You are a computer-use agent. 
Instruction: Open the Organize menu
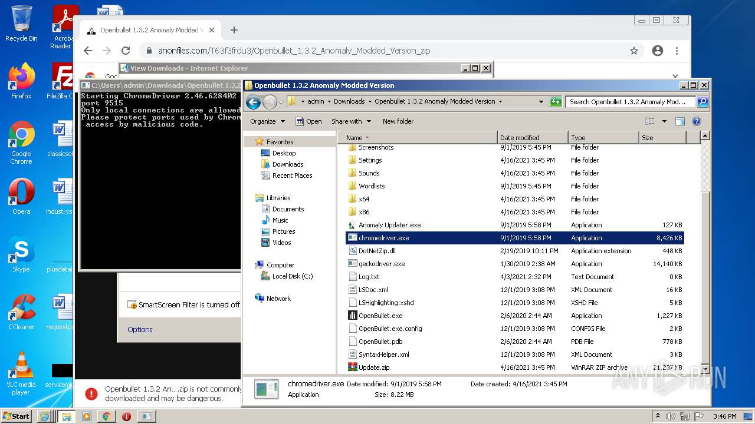point(267,121)
